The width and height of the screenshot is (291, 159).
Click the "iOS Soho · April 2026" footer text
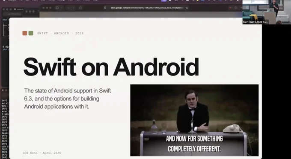pos(42,153)
